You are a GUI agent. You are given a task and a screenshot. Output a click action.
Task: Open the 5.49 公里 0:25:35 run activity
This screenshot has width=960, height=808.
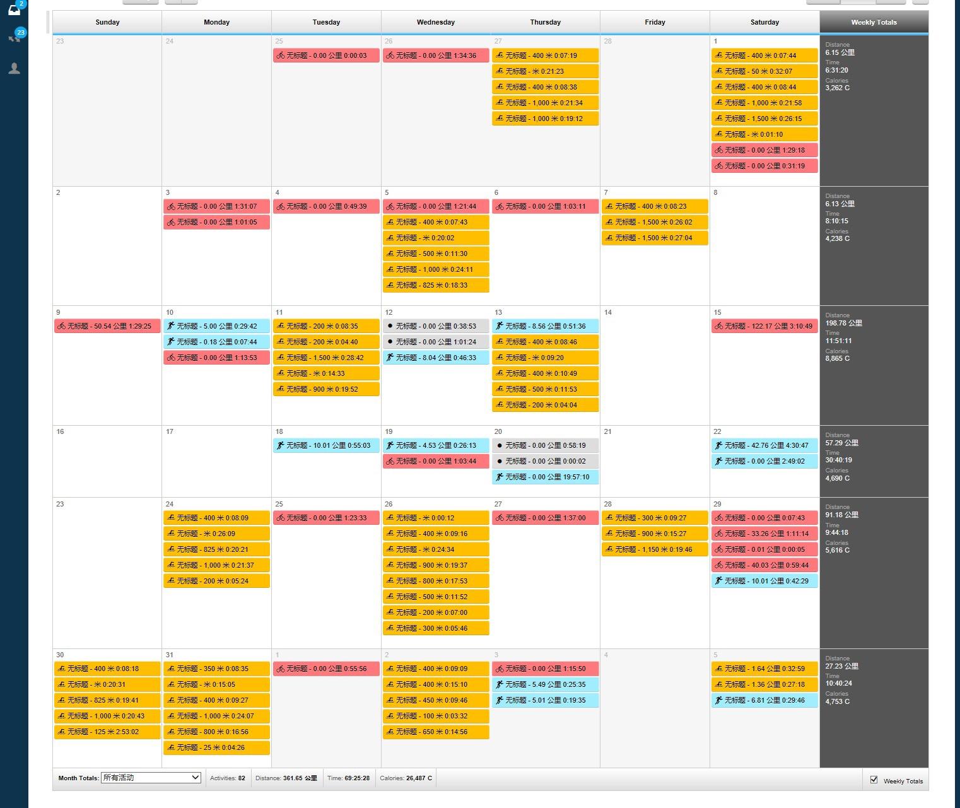pos(546,684)
